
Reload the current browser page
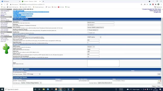tap(7, 5)
